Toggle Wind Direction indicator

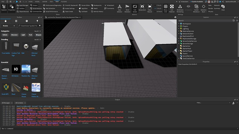pyautogui.click(x=127, y=8)
